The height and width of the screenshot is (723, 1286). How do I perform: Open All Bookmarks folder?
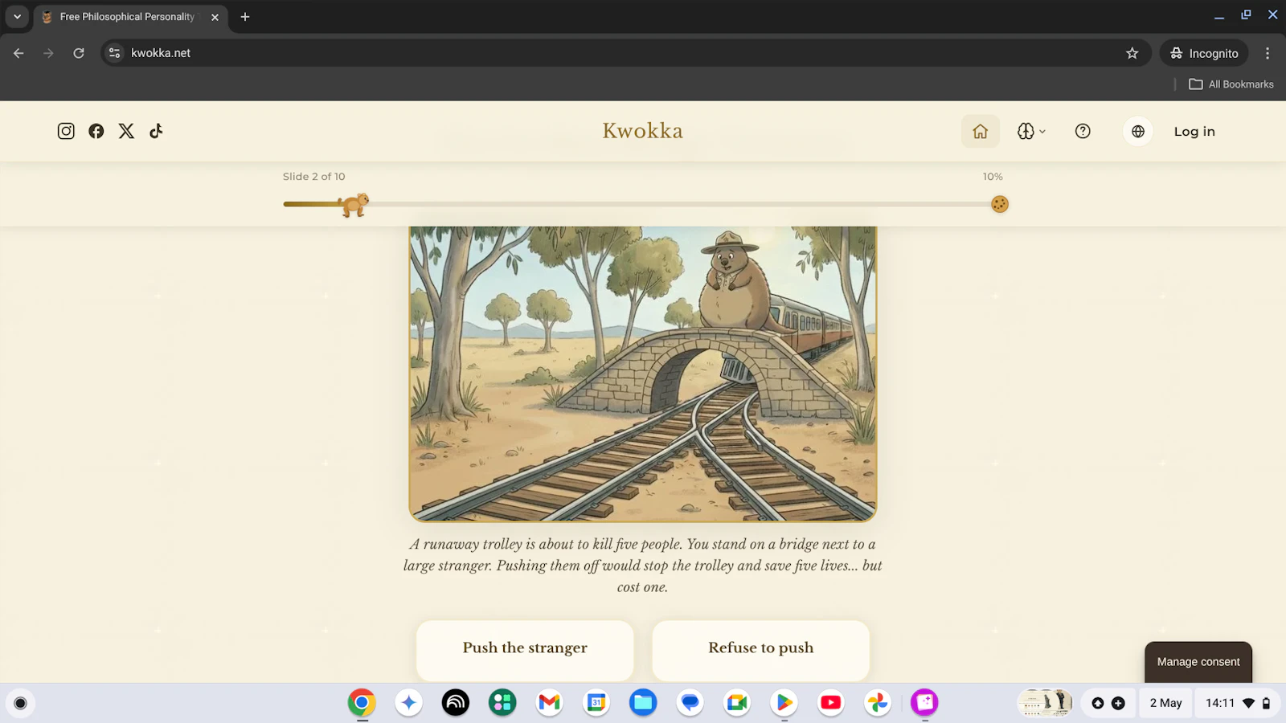[x=1231, y=84]
